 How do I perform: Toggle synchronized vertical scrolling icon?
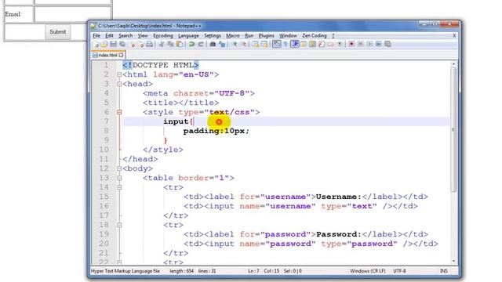(x=255, y=44)
